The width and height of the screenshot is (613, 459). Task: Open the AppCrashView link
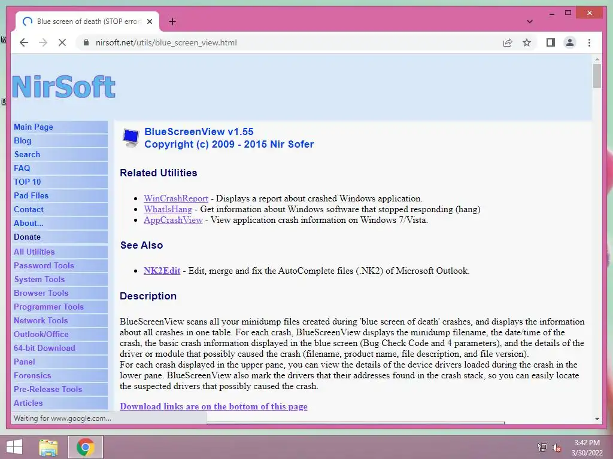point(173,220)
